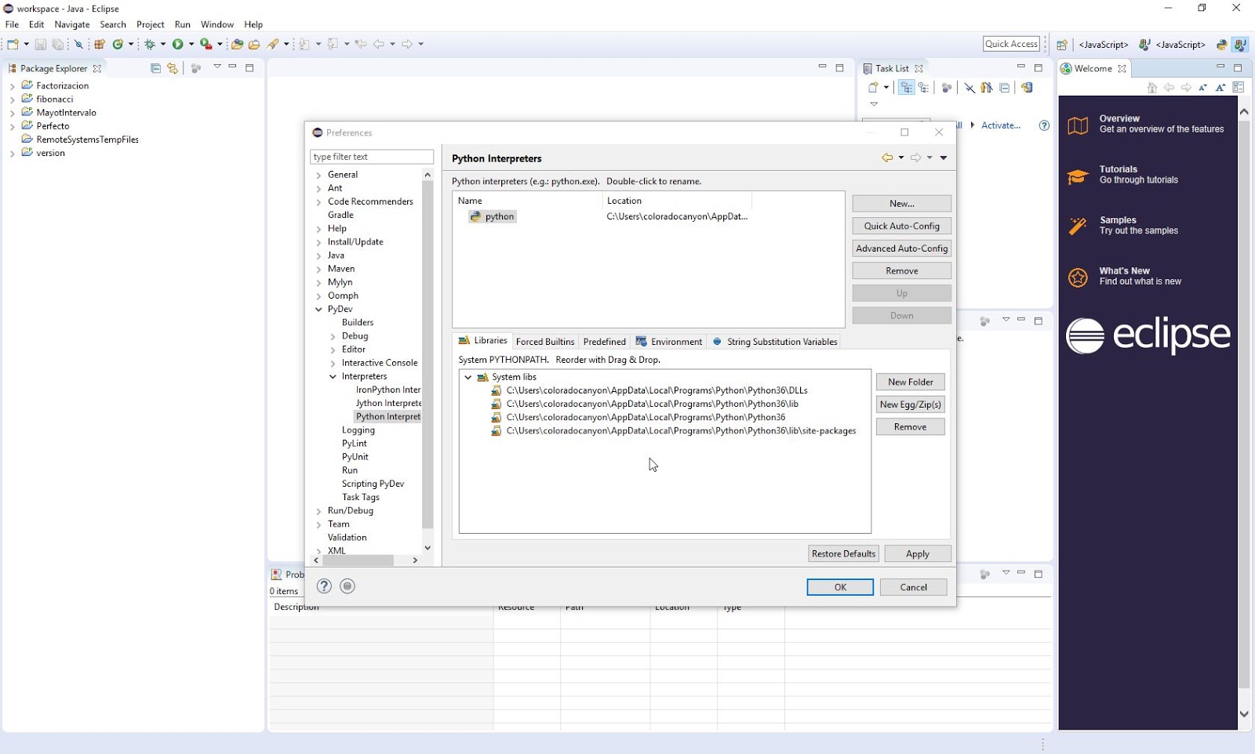Open the File menu
This screenshot has width=1255, height=754.
click(x=12, y=24)
